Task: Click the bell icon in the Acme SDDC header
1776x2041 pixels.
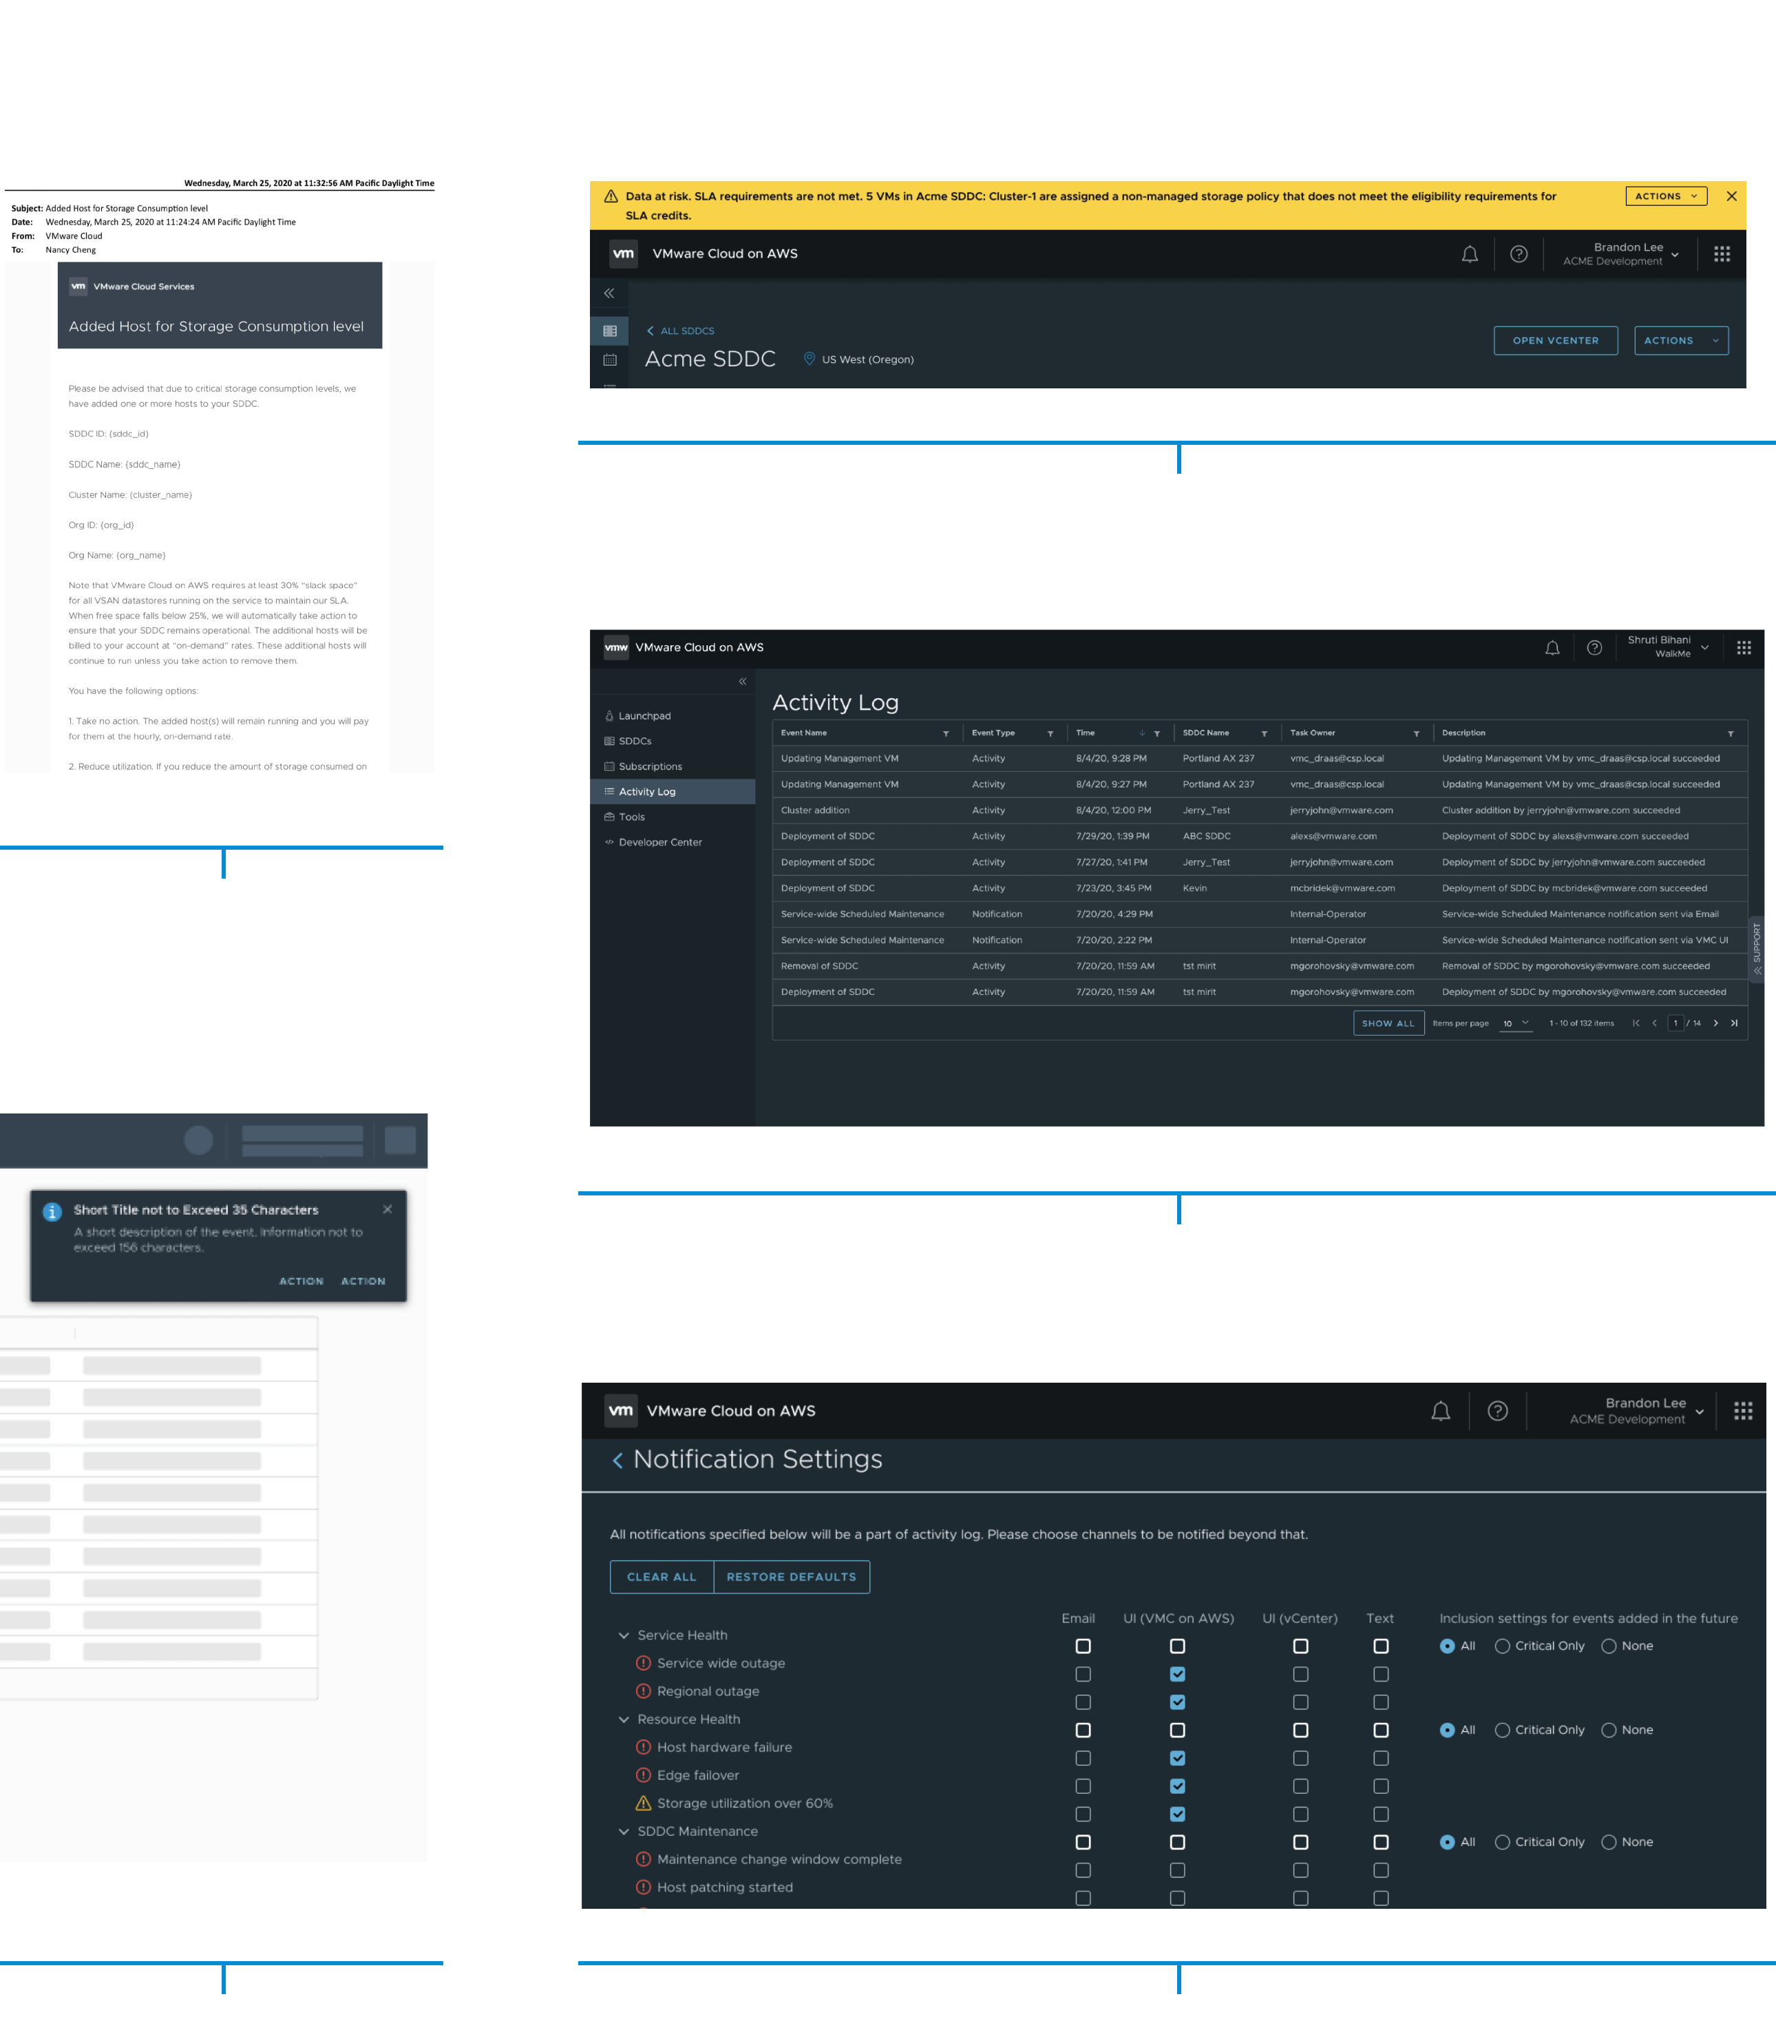Action: pyautogui.click(x=1470, y=255)
